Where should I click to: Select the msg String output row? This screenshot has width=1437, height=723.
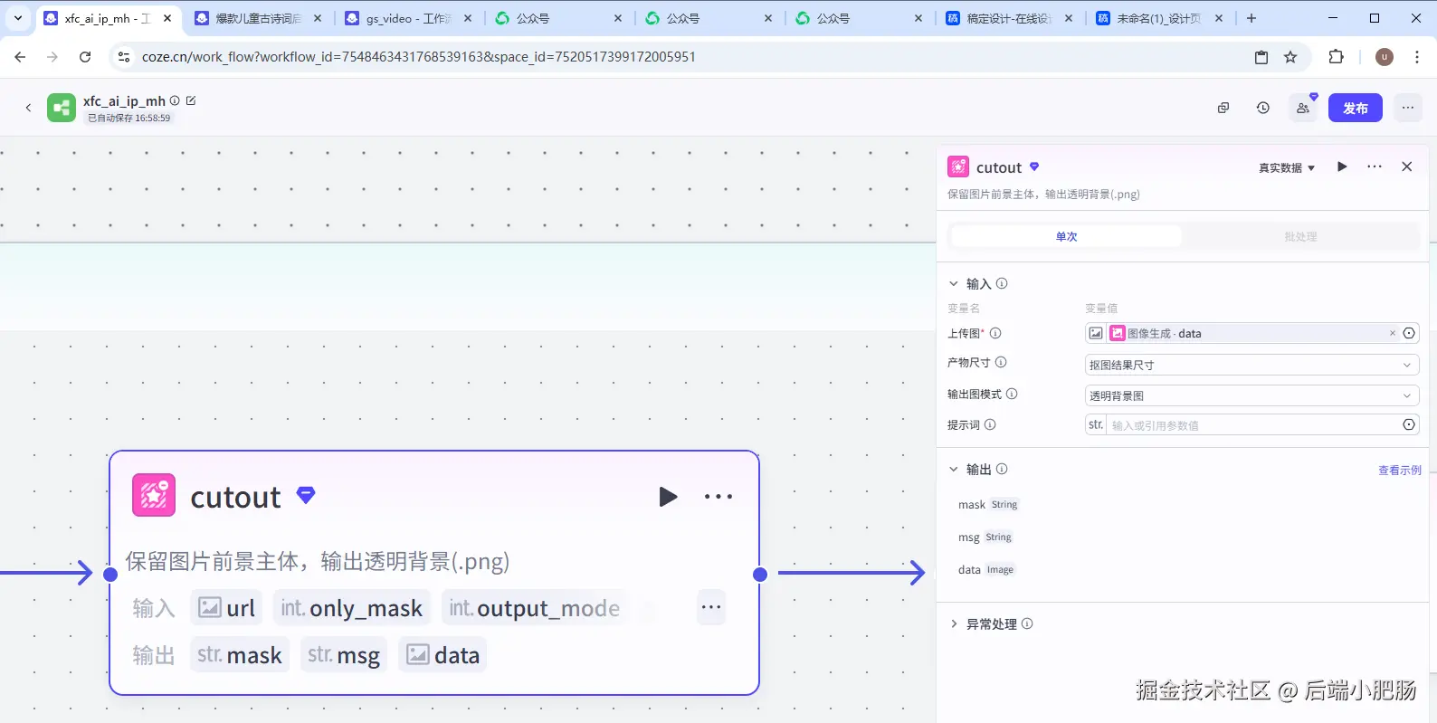[985, 537]
